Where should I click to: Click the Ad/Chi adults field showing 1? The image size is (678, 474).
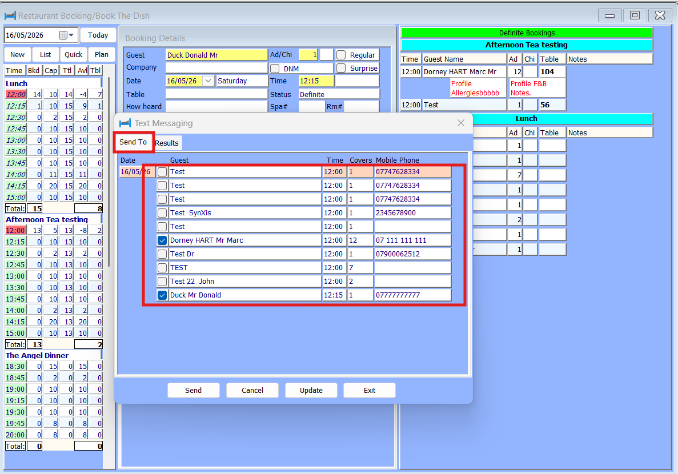point(308,55)
